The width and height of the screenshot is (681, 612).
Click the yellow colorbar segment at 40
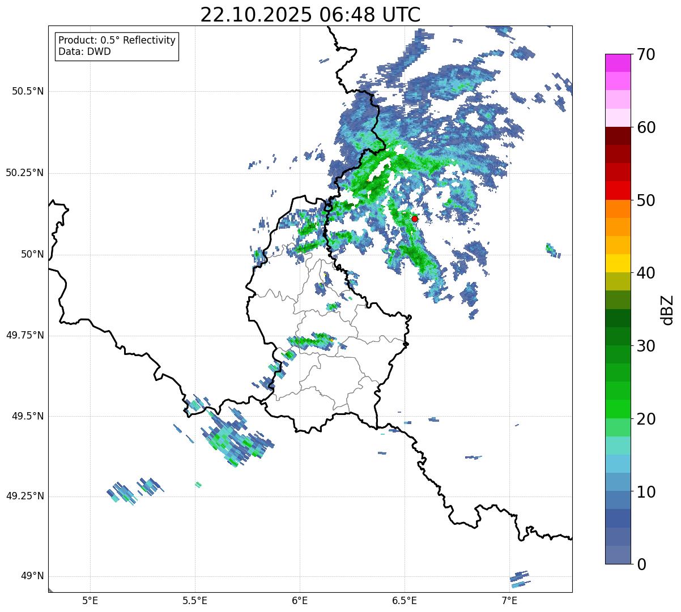(x=618, y=263)
